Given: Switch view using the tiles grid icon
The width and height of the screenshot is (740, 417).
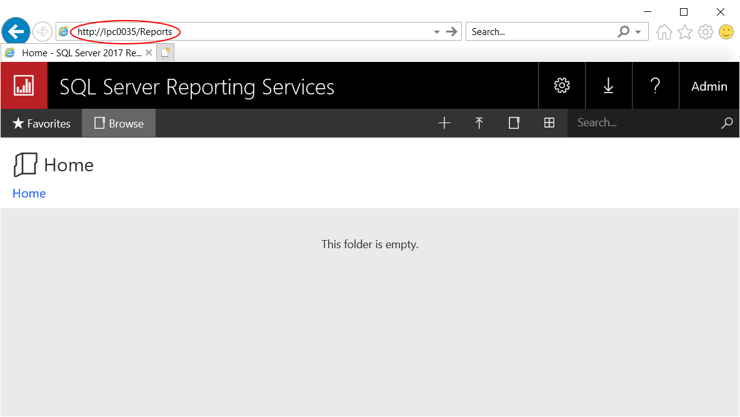Looking at the screenshot, I should coord(549,123).
